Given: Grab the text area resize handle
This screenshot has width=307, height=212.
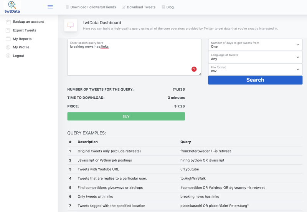Looking at the screenshot, I should [x=200, y=74].
